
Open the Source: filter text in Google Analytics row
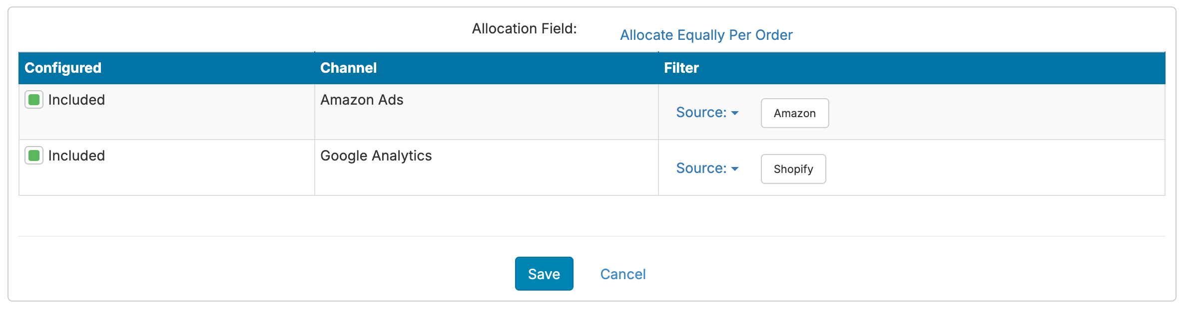(x=701, y=168)
